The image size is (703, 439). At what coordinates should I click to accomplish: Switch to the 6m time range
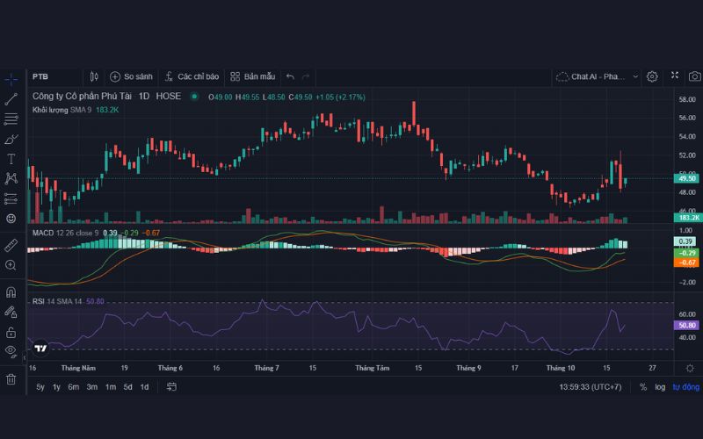tap(74, 387)
